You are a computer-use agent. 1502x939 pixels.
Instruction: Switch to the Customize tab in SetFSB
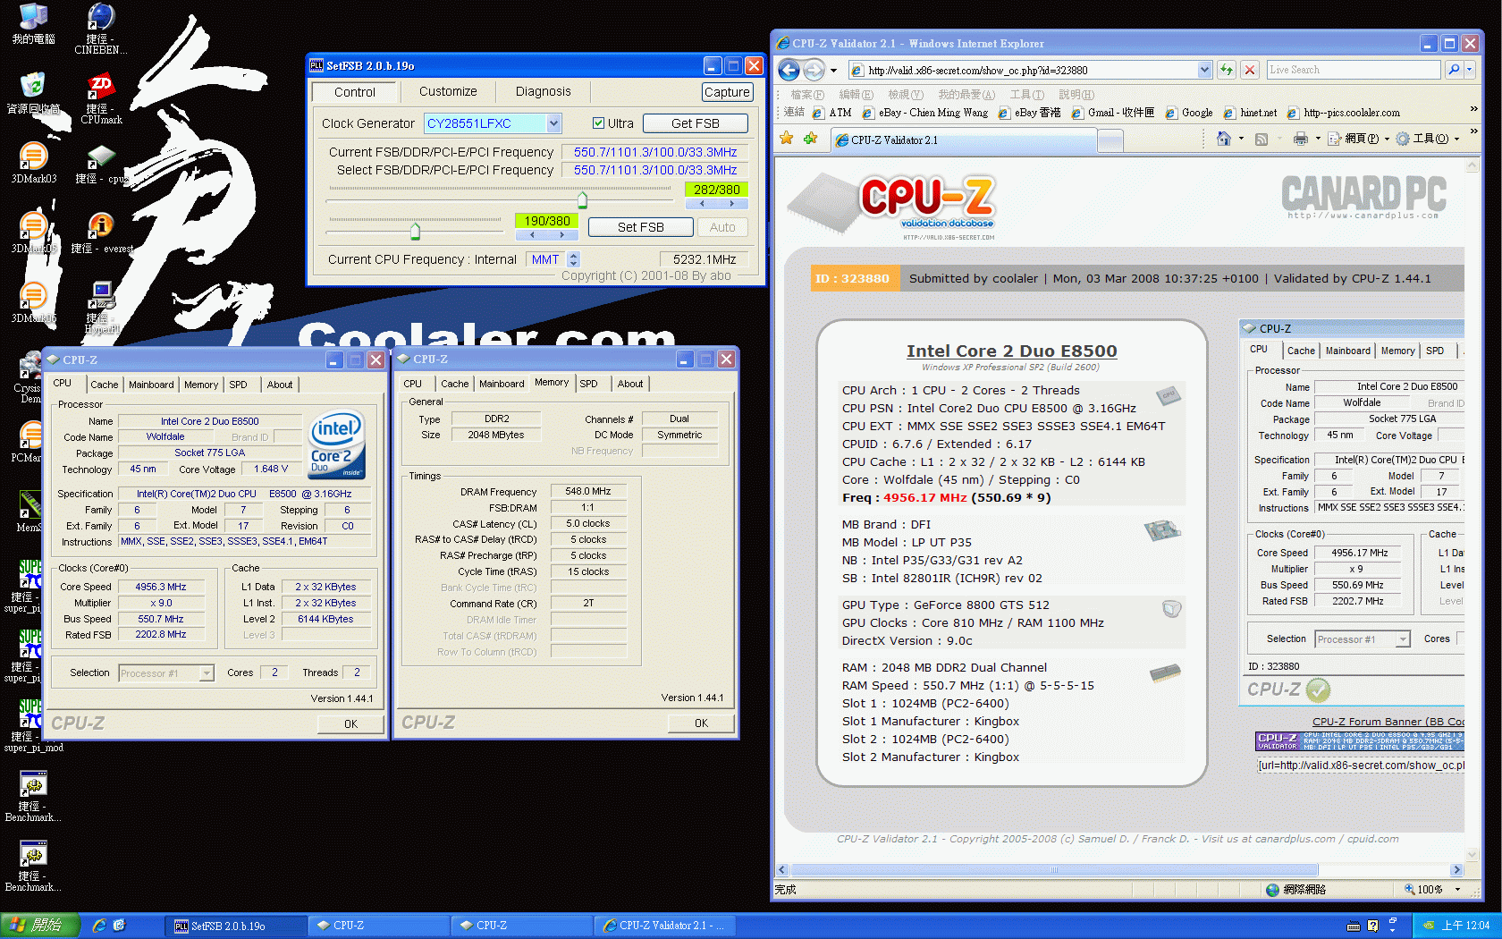pos(448,91)
